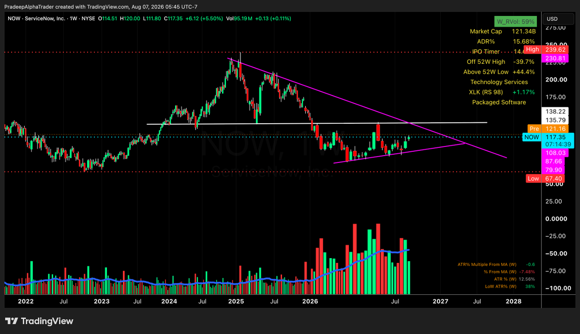Click the 25.00 price scale label
The width and height of the screenshot is (580, 334).
click(554, 202)
